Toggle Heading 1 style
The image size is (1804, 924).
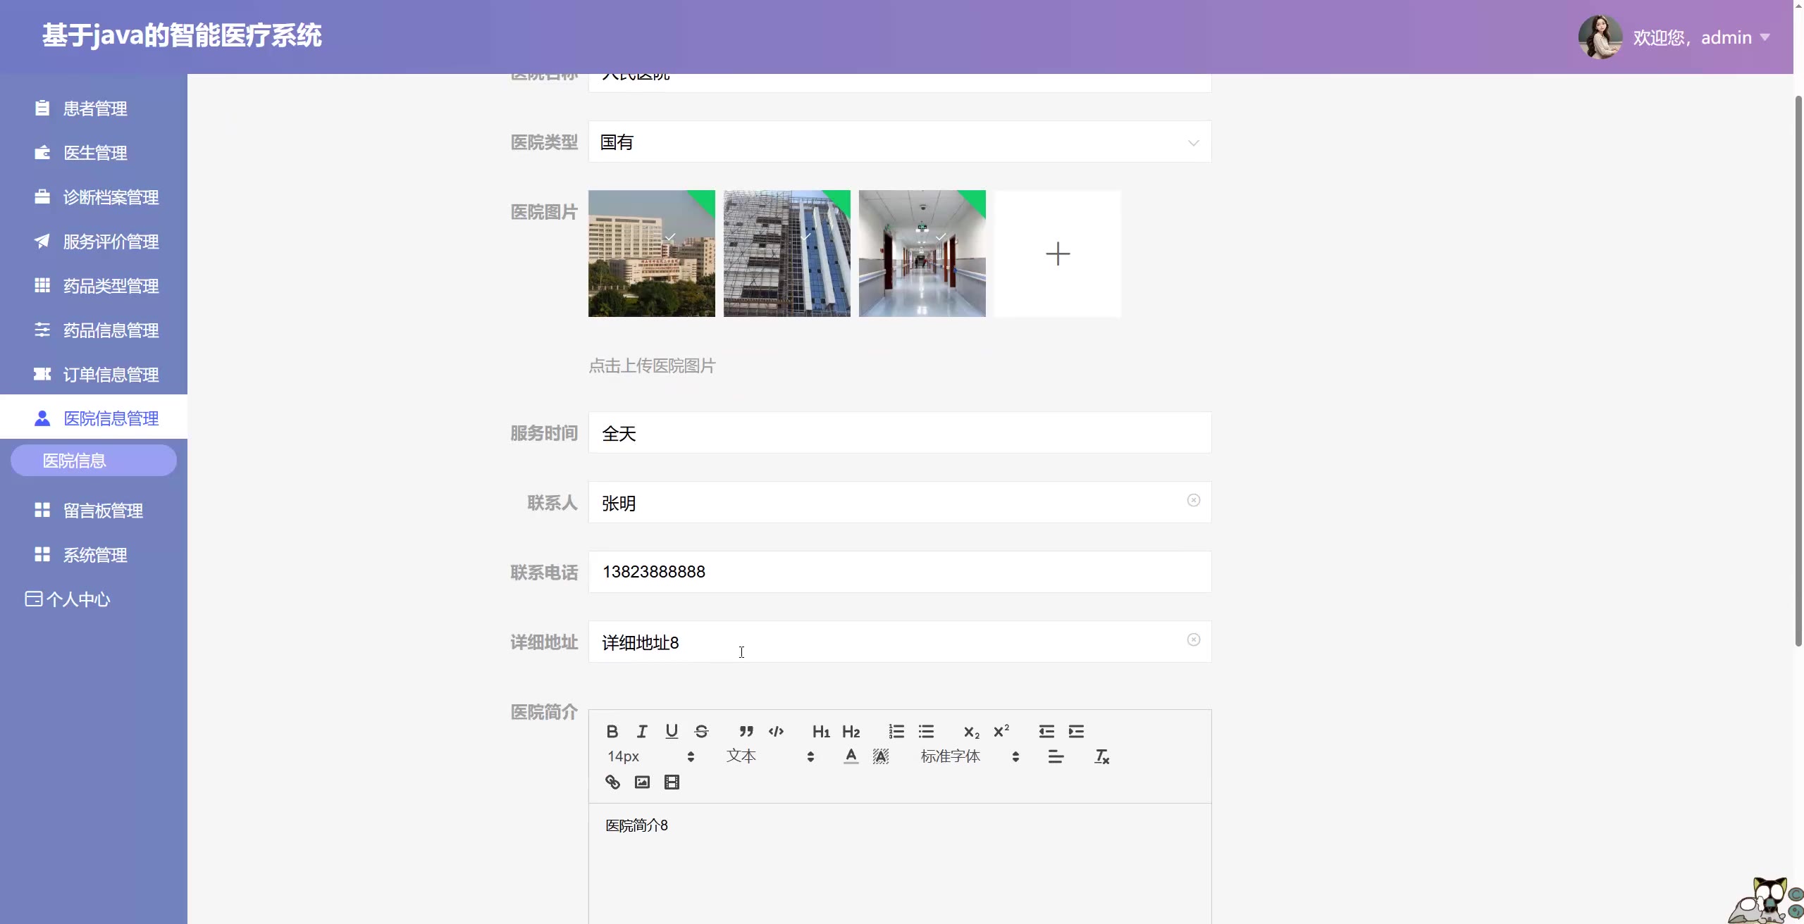coord(821,731)
